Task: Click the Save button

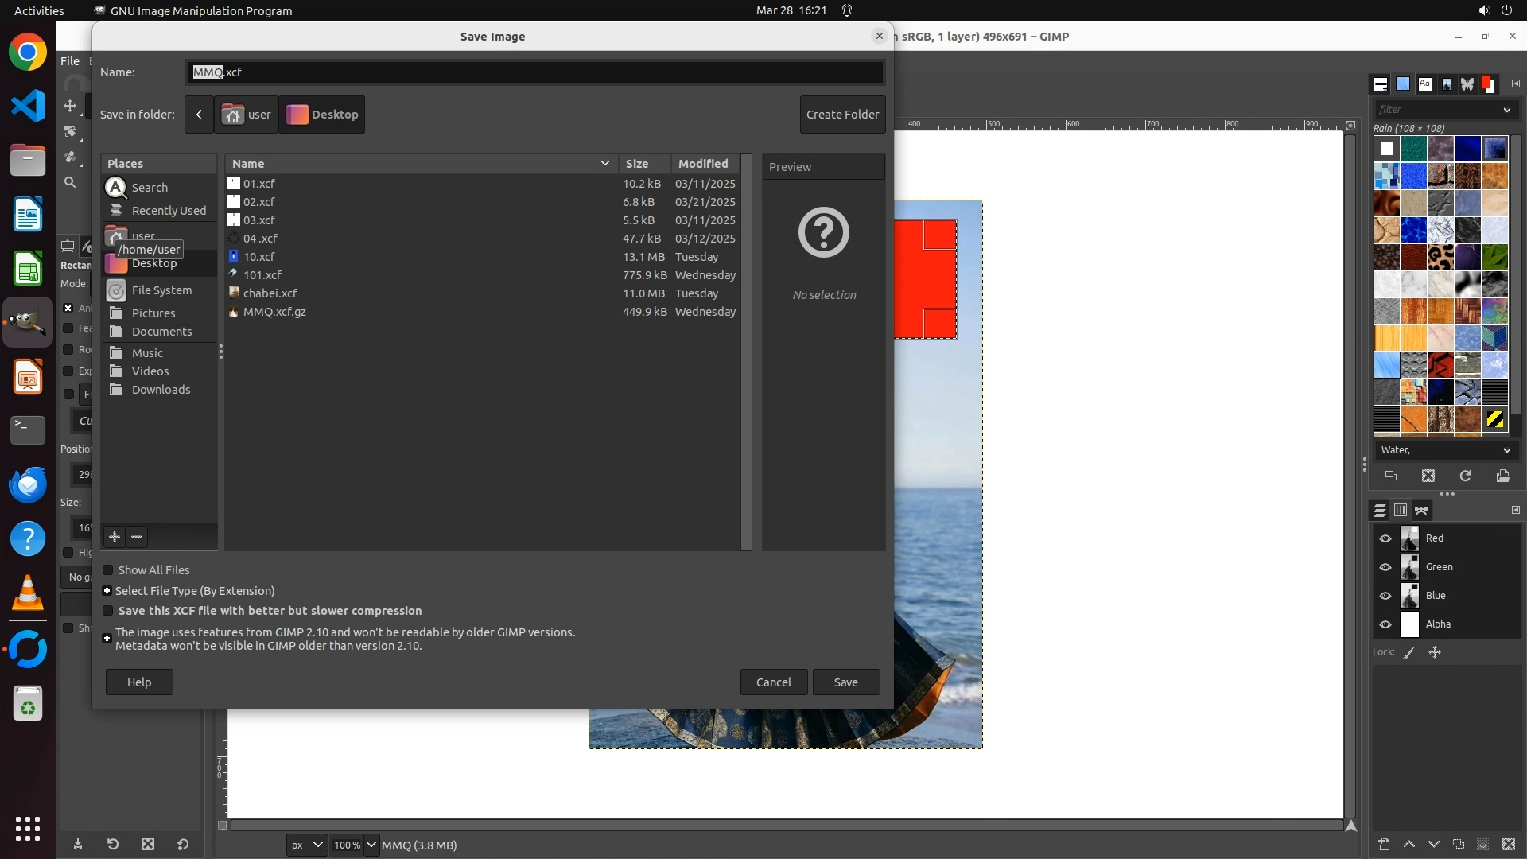Action: 845,682
